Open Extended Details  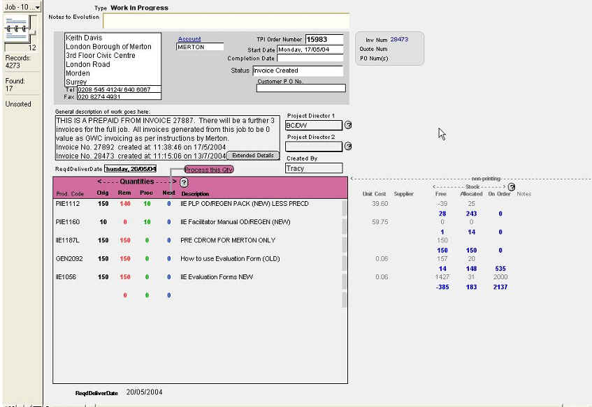point(253,156)
